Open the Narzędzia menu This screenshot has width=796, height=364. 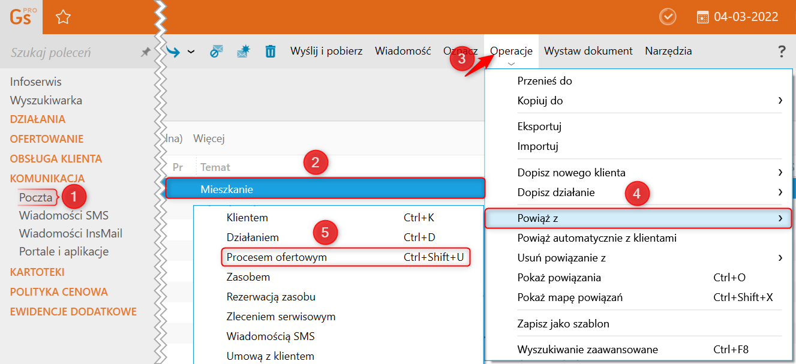(668, 51)
